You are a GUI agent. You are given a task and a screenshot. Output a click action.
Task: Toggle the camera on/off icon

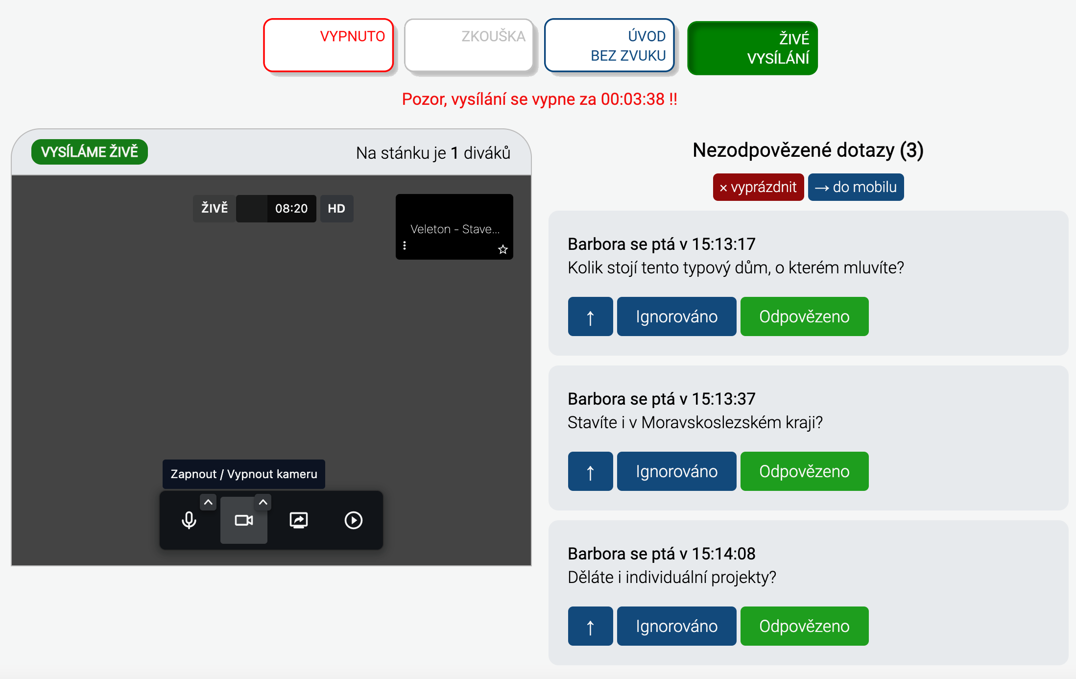[243, 520]
